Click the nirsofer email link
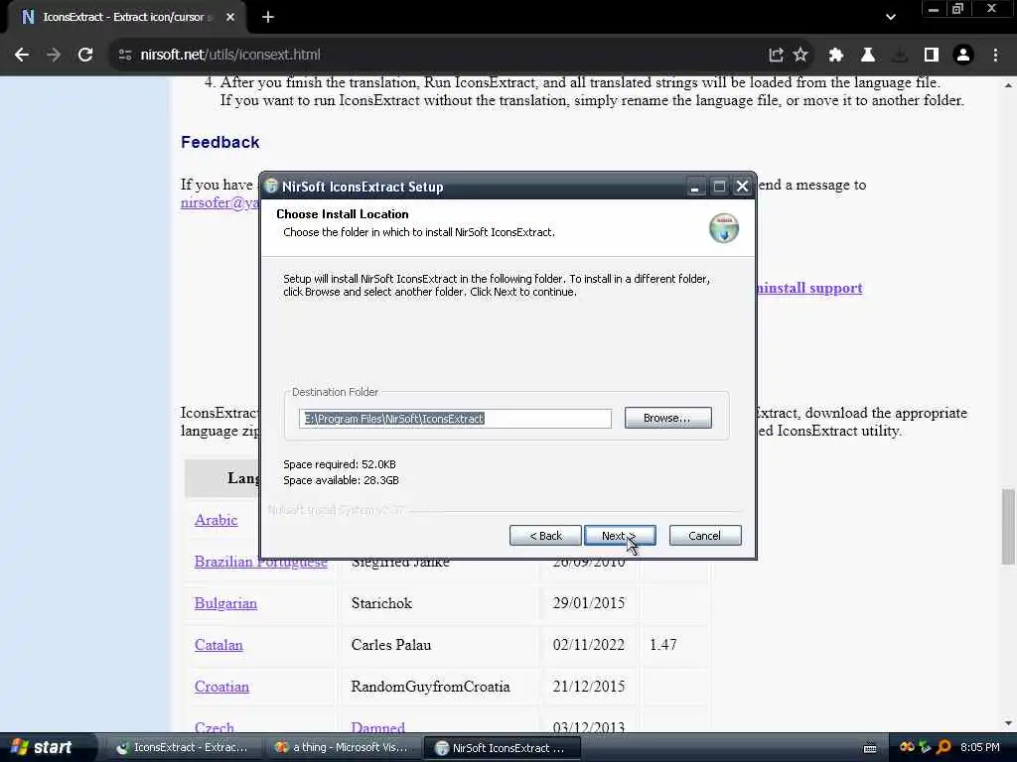This screenshot has height=762, width=1017. (219, 202)
